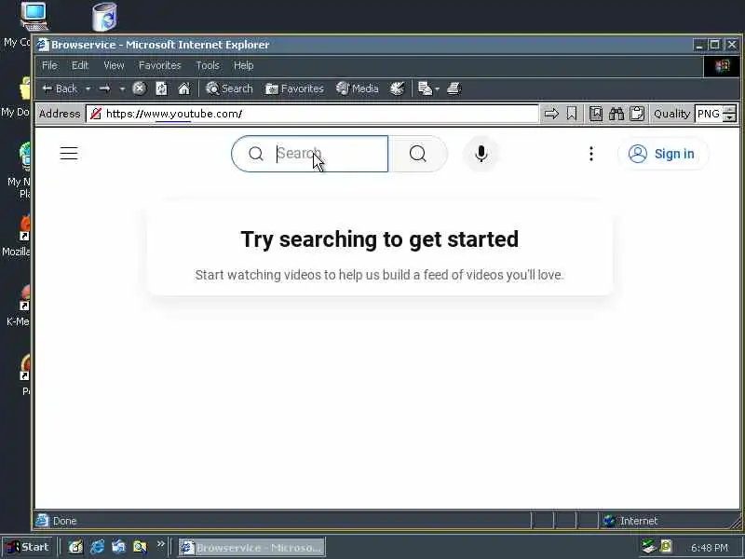This screenshot has height=559, width=745.
Task: Increase Quality with the up stepper
Action: coord(729,110)
